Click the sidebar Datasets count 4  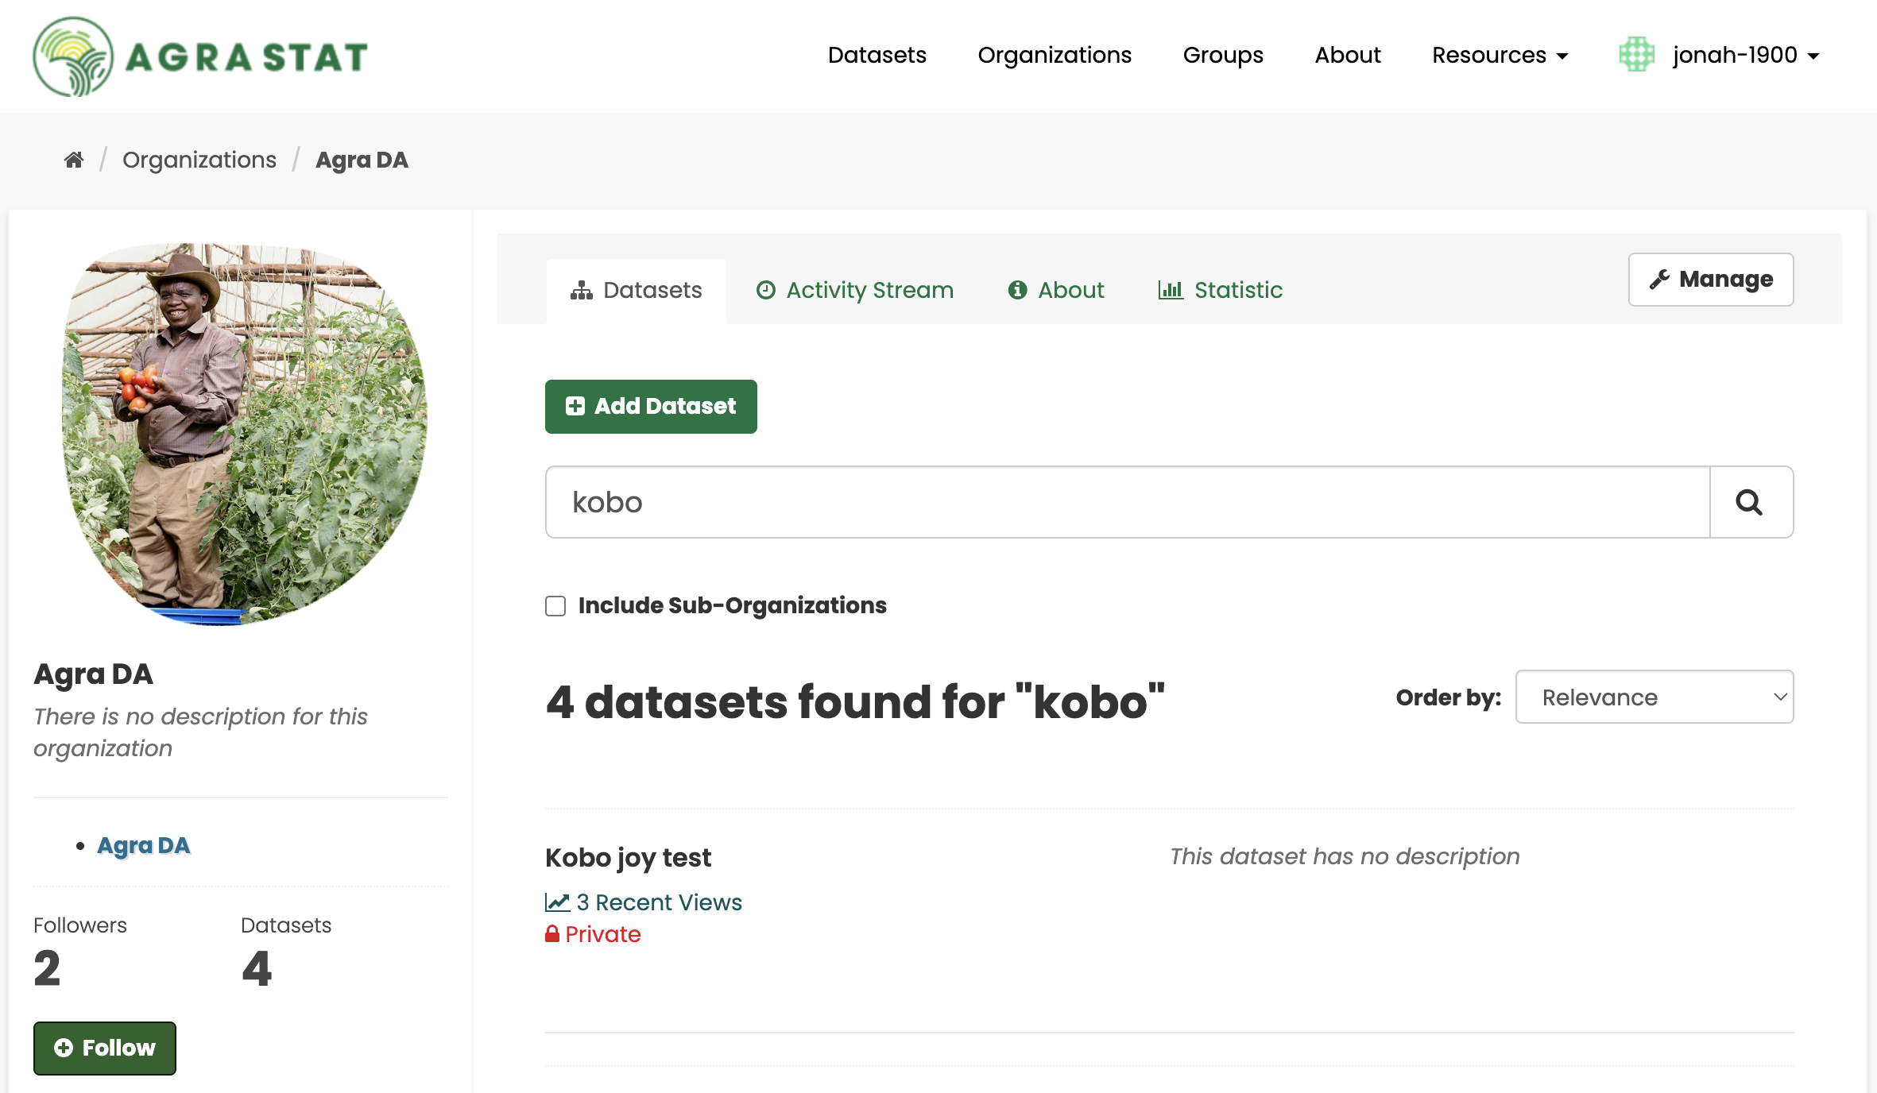[257, 968]
